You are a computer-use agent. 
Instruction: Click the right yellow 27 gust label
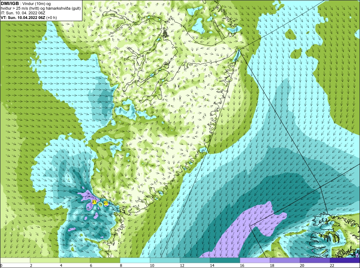pyautogui.click(x=106, y=203)
